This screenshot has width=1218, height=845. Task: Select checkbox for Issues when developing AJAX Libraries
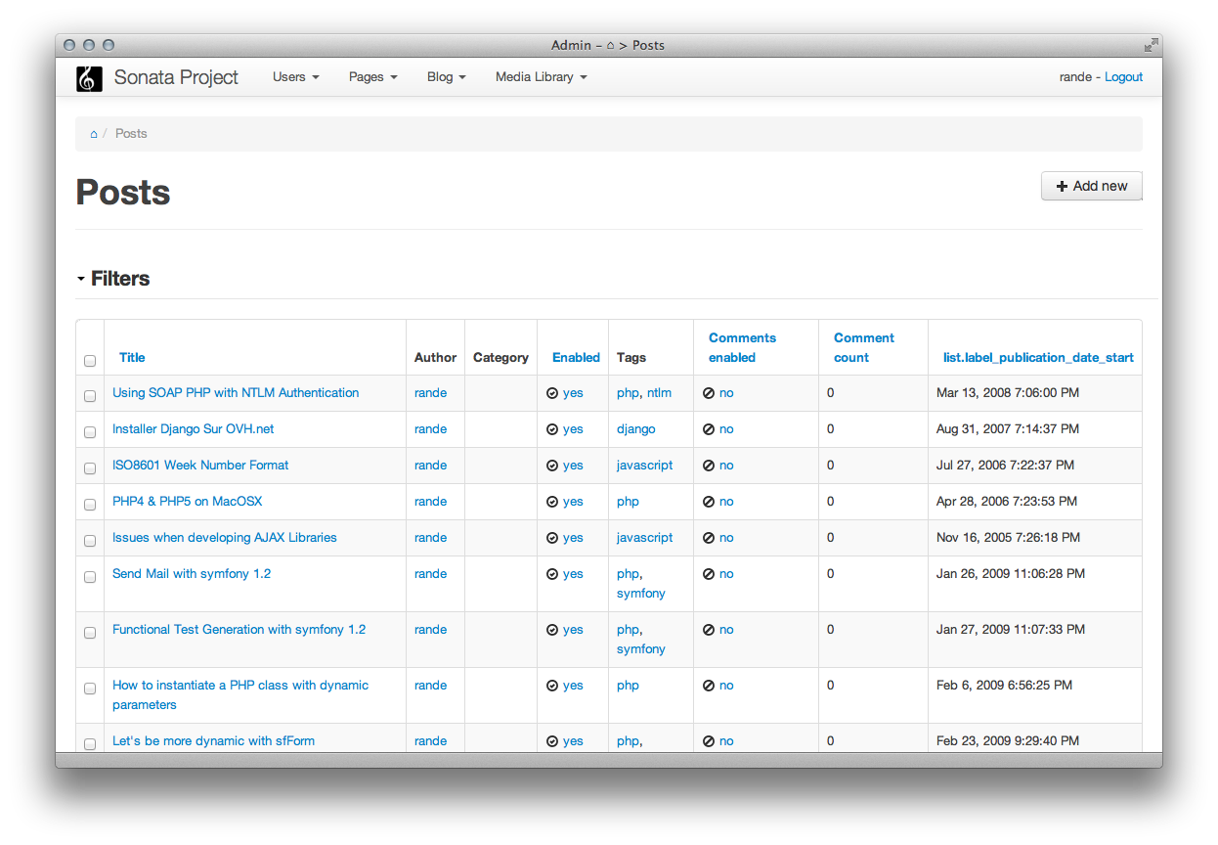click(x=90, y=541)
